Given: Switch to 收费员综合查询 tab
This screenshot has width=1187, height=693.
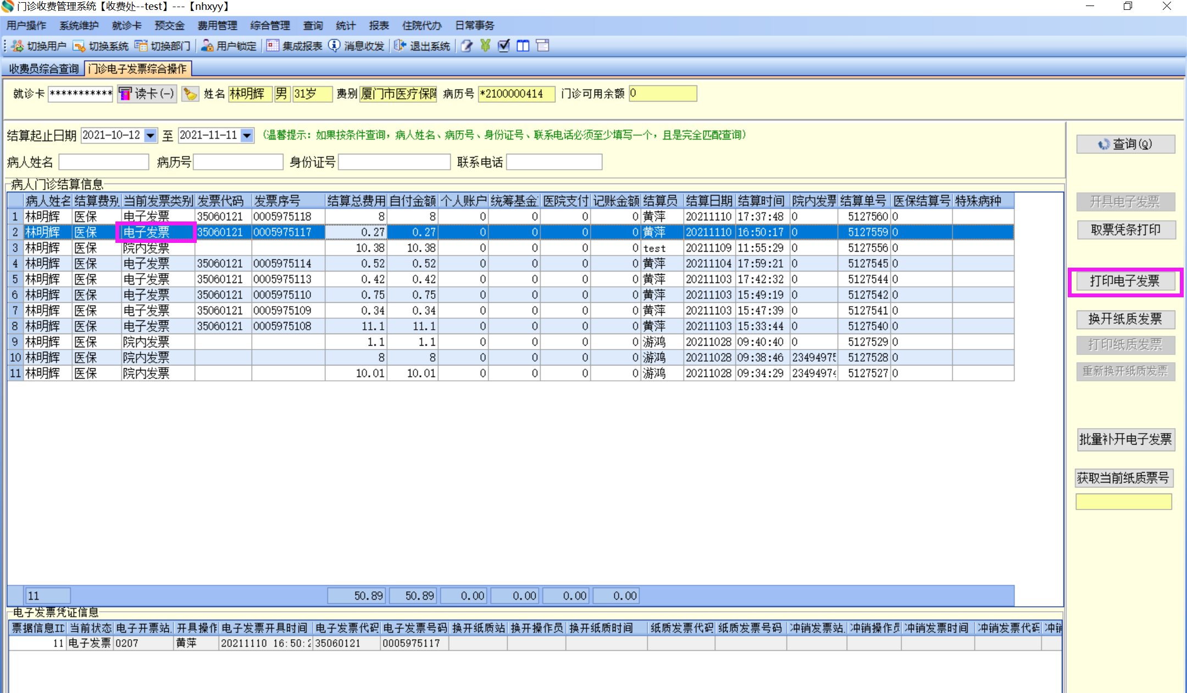Looking at the screenshot, I should 44,69.
